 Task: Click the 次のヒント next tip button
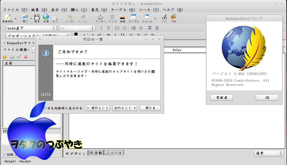[125, 108]
